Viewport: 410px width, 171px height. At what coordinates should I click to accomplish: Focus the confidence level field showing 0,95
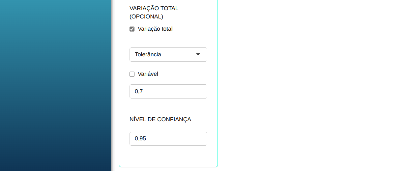168,139
